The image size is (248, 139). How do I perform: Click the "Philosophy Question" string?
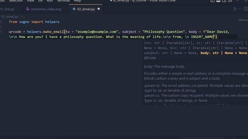(164, 32)
